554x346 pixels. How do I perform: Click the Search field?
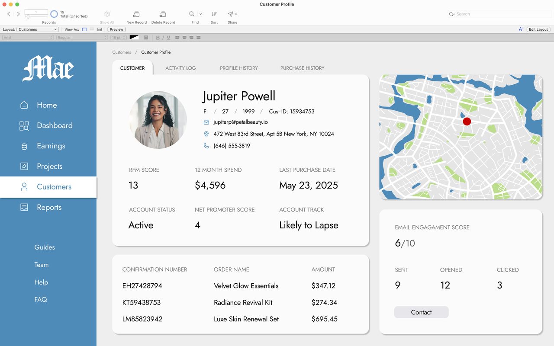coord(499,14)
